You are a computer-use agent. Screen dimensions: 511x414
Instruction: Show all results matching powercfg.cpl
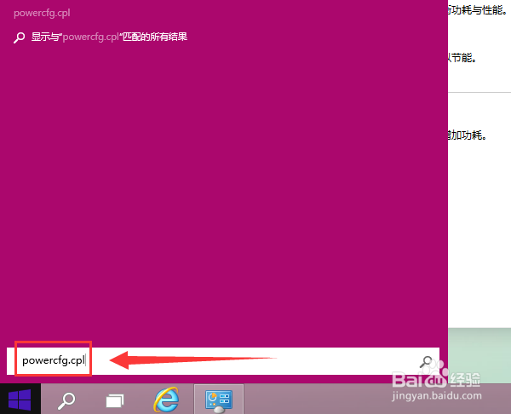[100, 37]
